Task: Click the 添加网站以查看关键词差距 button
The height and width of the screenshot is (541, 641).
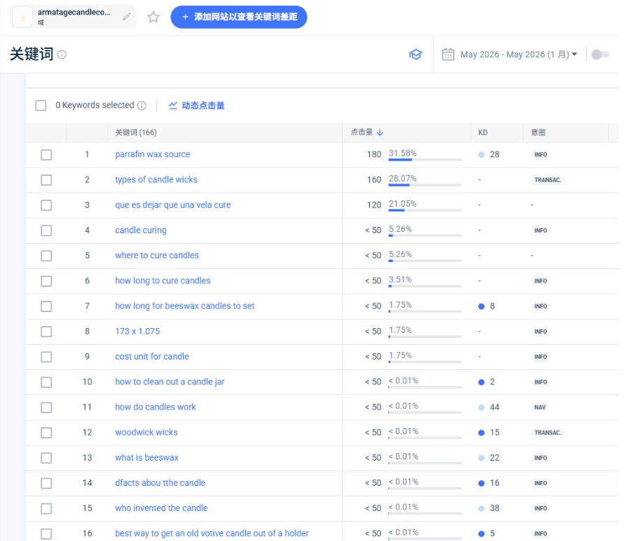Action: (x=239, y=17)
